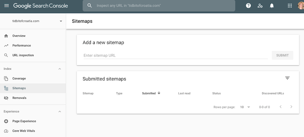This screenshot has width=304, height=137.
Task: Collapse the Index section
Action: point(60,69)
